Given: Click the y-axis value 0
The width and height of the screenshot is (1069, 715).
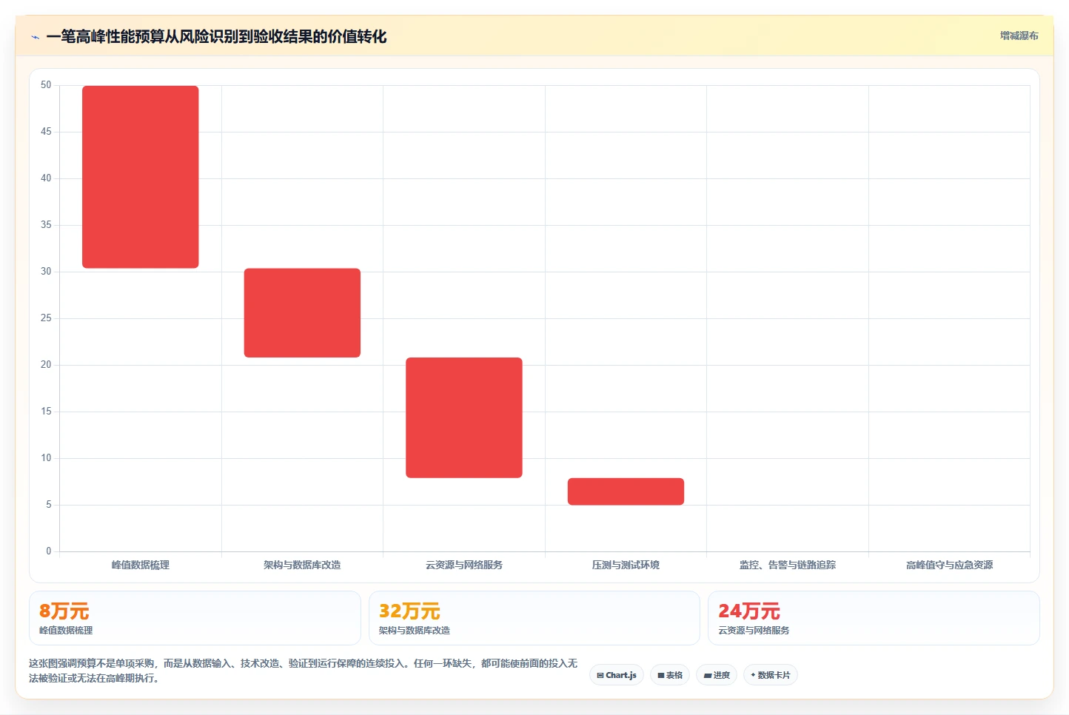Looking at the screenshot, I should click(49, 551).
